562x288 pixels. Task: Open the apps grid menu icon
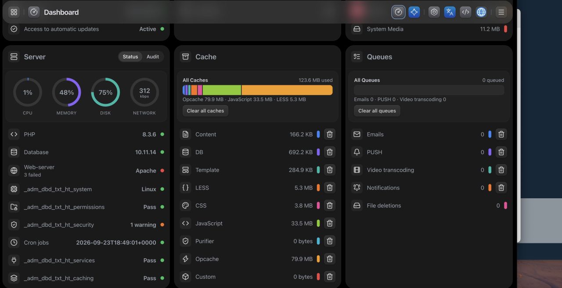pyautogui.click(x=14, y=12)
